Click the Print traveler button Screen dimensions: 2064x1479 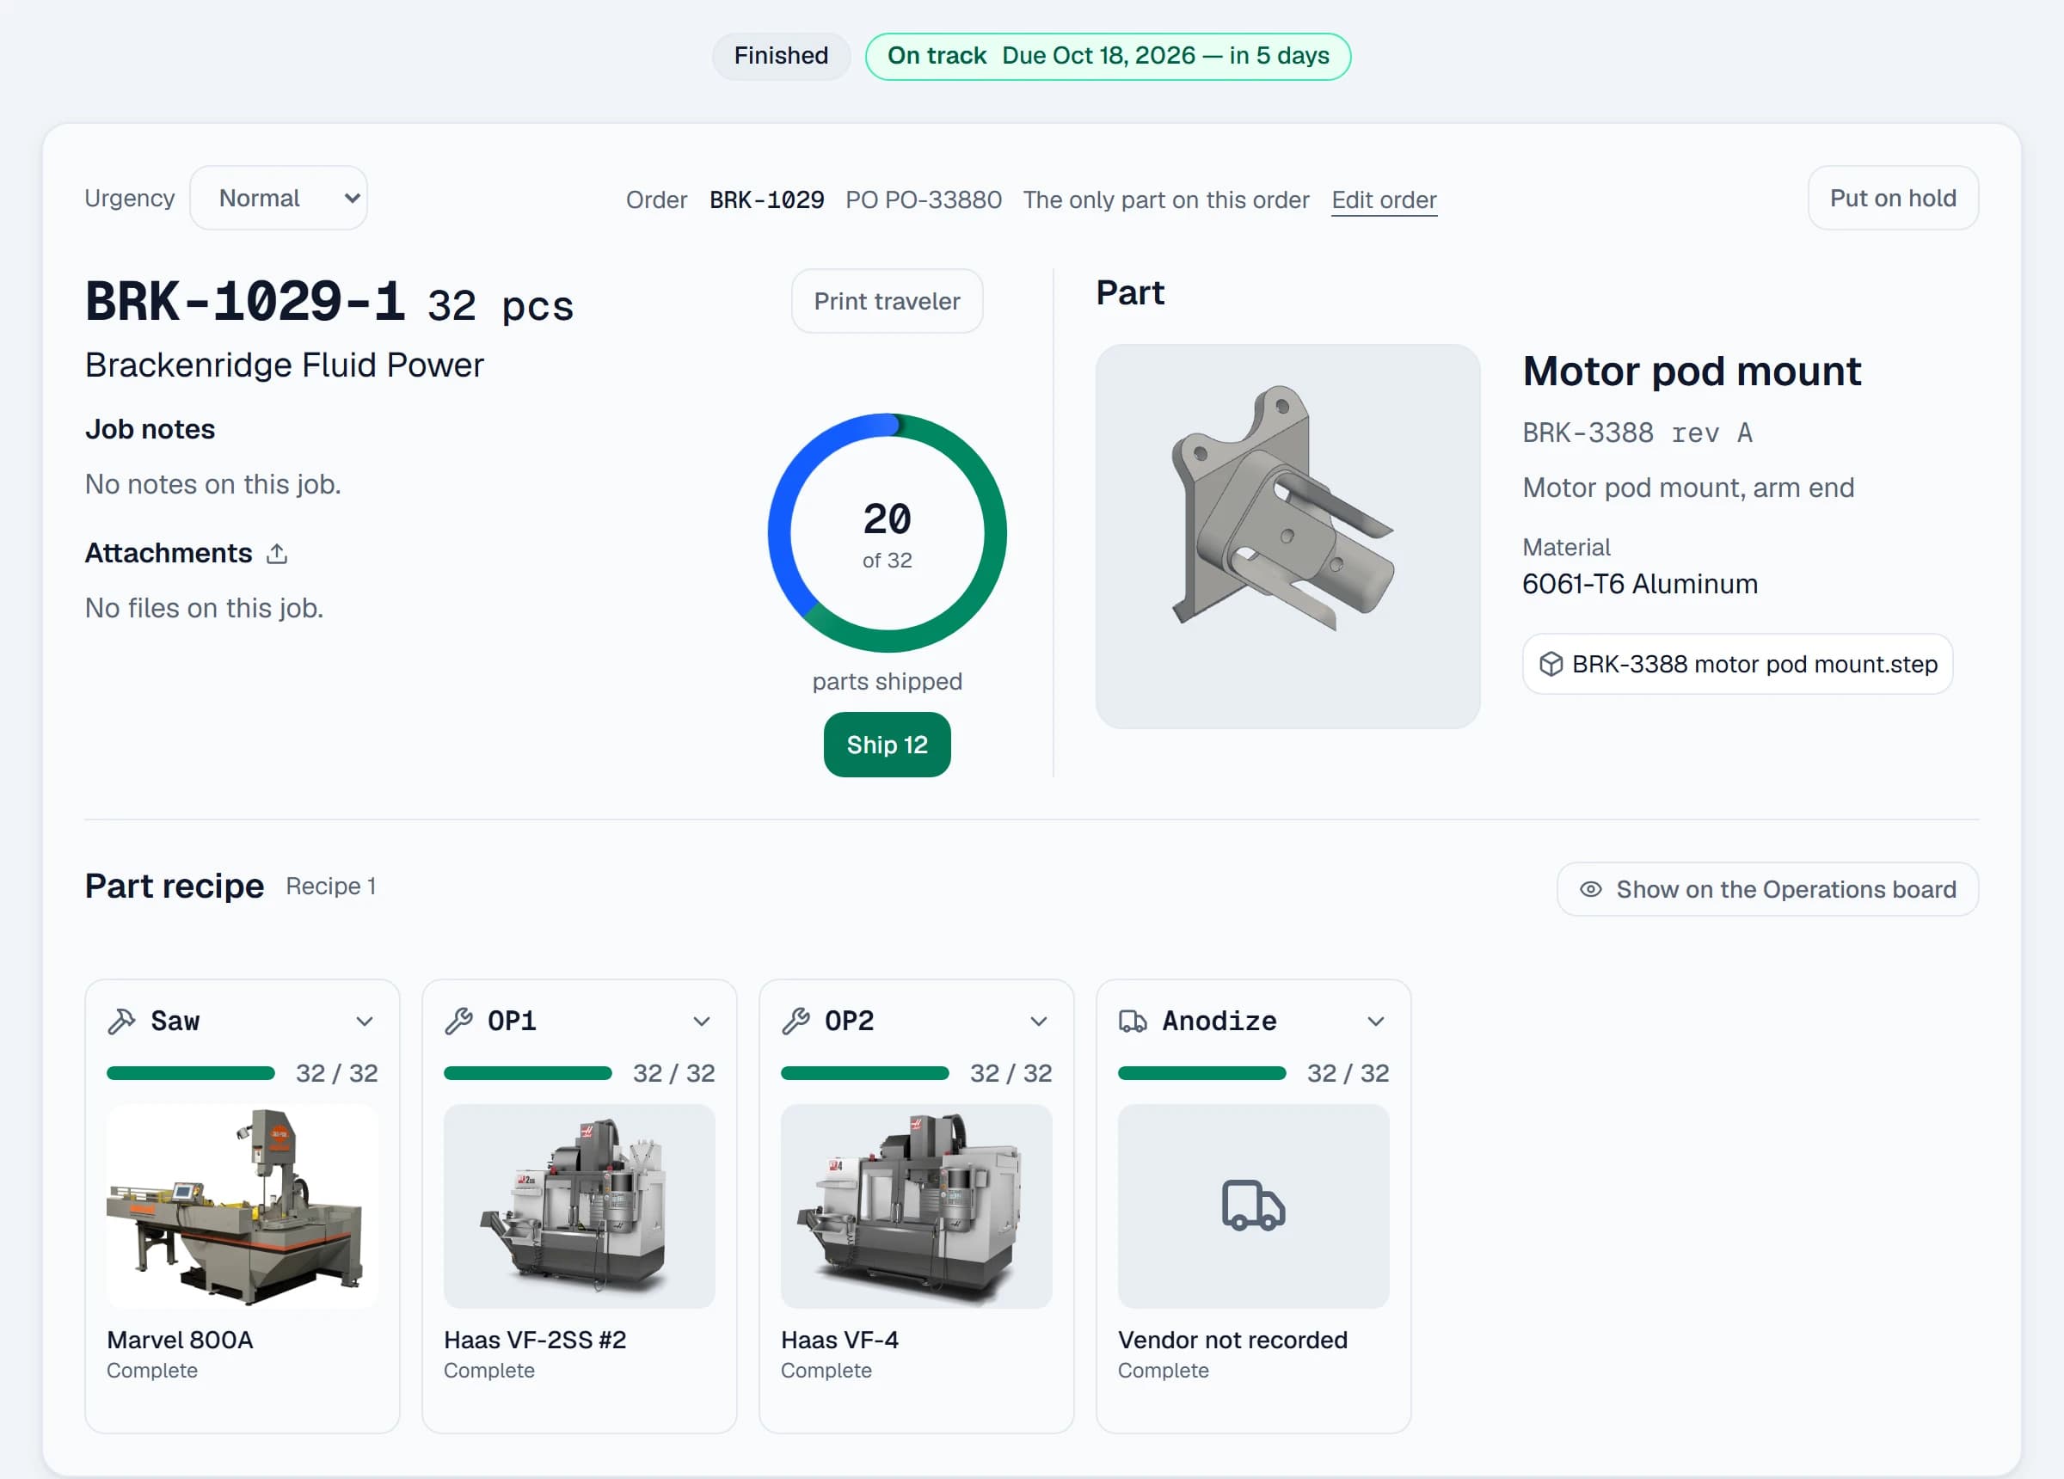point(887,300)
